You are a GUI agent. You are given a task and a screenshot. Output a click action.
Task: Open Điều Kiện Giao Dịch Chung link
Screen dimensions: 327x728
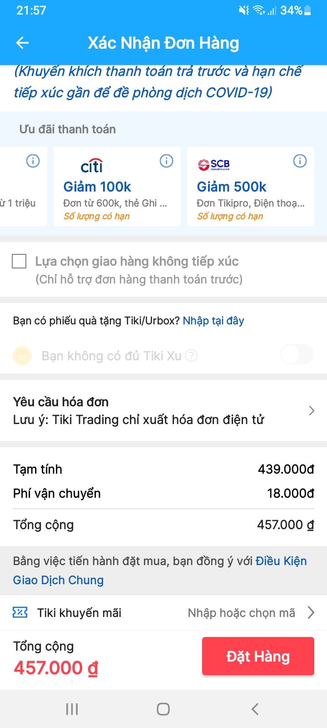coord(281,561)
